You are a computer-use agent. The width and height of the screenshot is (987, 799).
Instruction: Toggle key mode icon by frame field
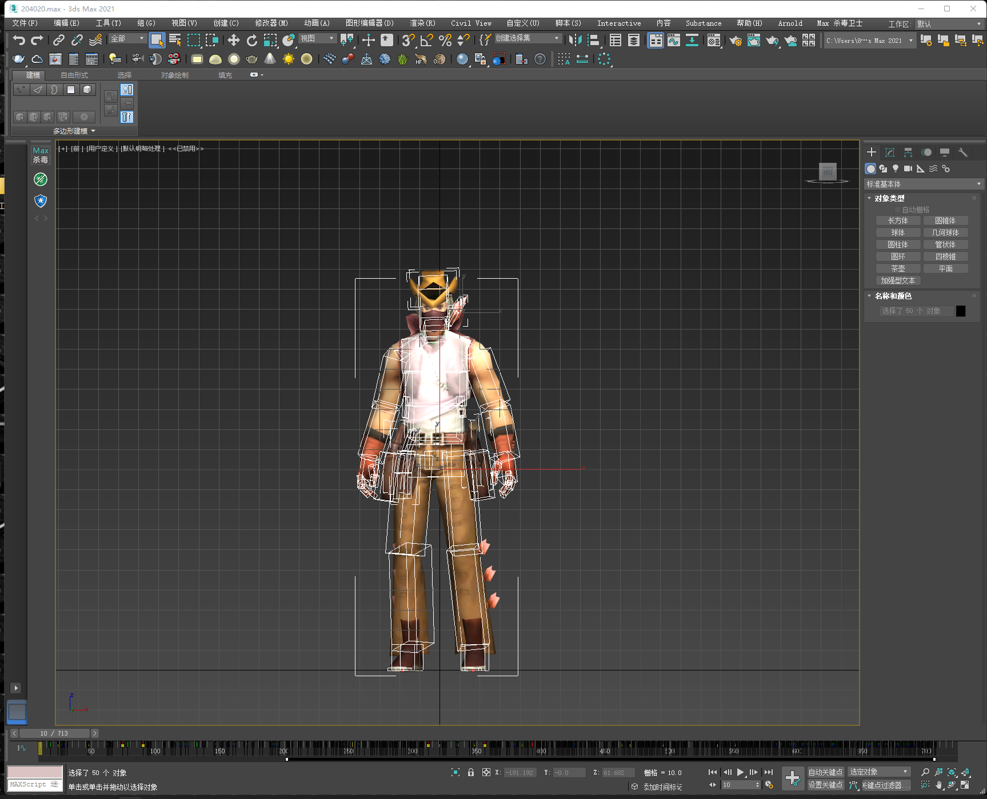tap(713, 785)
